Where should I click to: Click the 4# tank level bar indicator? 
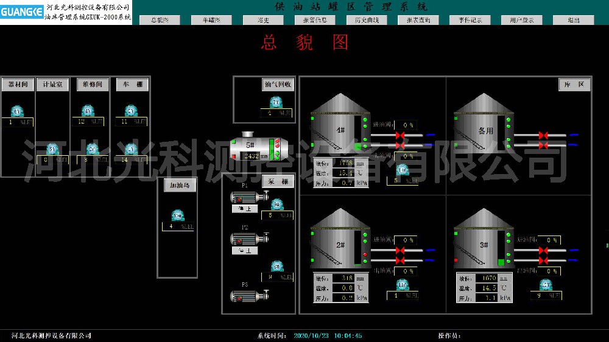click(356, 131)
